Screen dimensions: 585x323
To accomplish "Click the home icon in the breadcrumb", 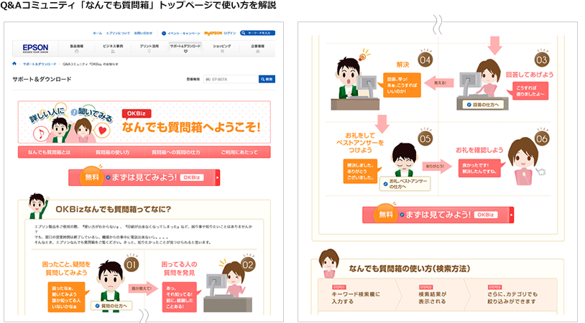I will tap(14, 64).
